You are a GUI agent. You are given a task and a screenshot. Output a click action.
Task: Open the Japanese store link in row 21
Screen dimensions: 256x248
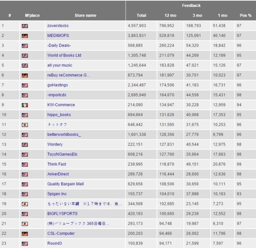tap(78, 224)
